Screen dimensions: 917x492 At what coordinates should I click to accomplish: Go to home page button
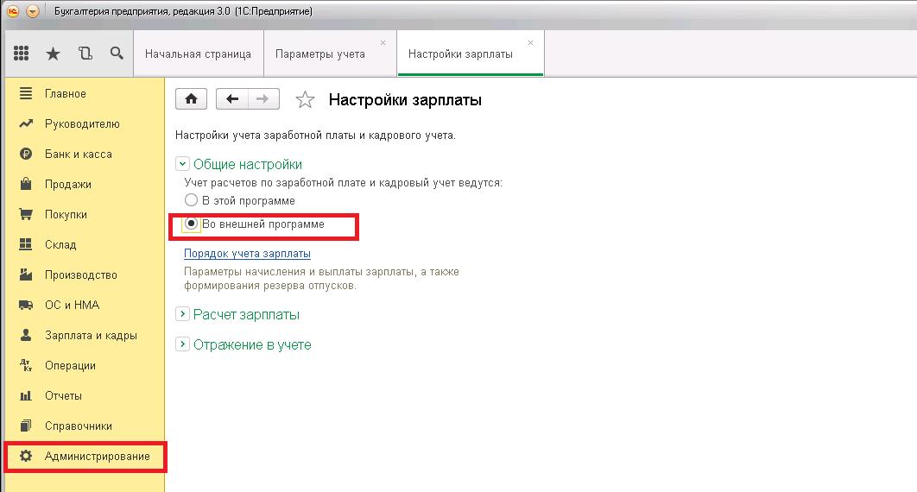tap(191, 98)
